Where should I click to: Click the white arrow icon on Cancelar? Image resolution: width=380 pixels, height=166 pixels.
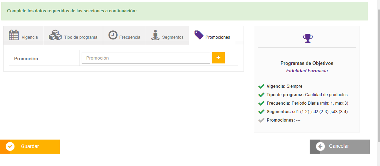click(x=321, y=146)
